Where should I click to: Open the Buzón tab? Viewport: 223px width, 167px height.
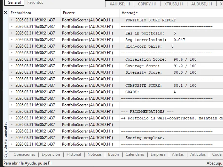coord(113,154)
